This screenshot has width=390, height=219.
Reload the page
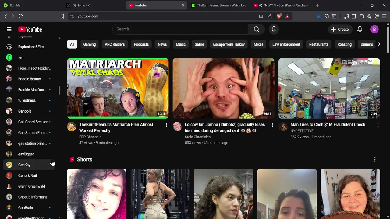[21, 16]
